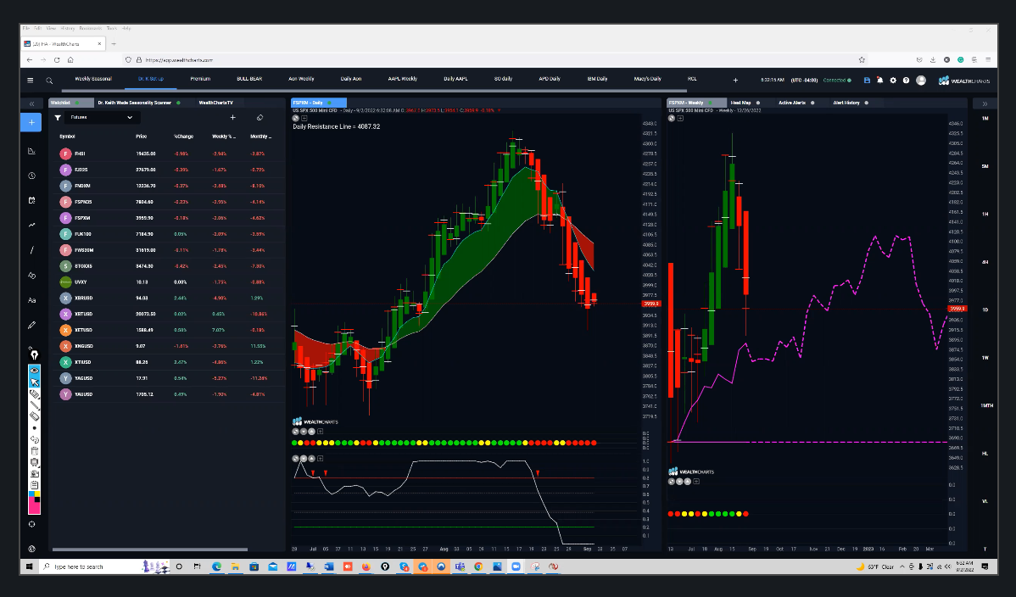Add a new workspace tab with plus
1016x597 pixels.
735,81
